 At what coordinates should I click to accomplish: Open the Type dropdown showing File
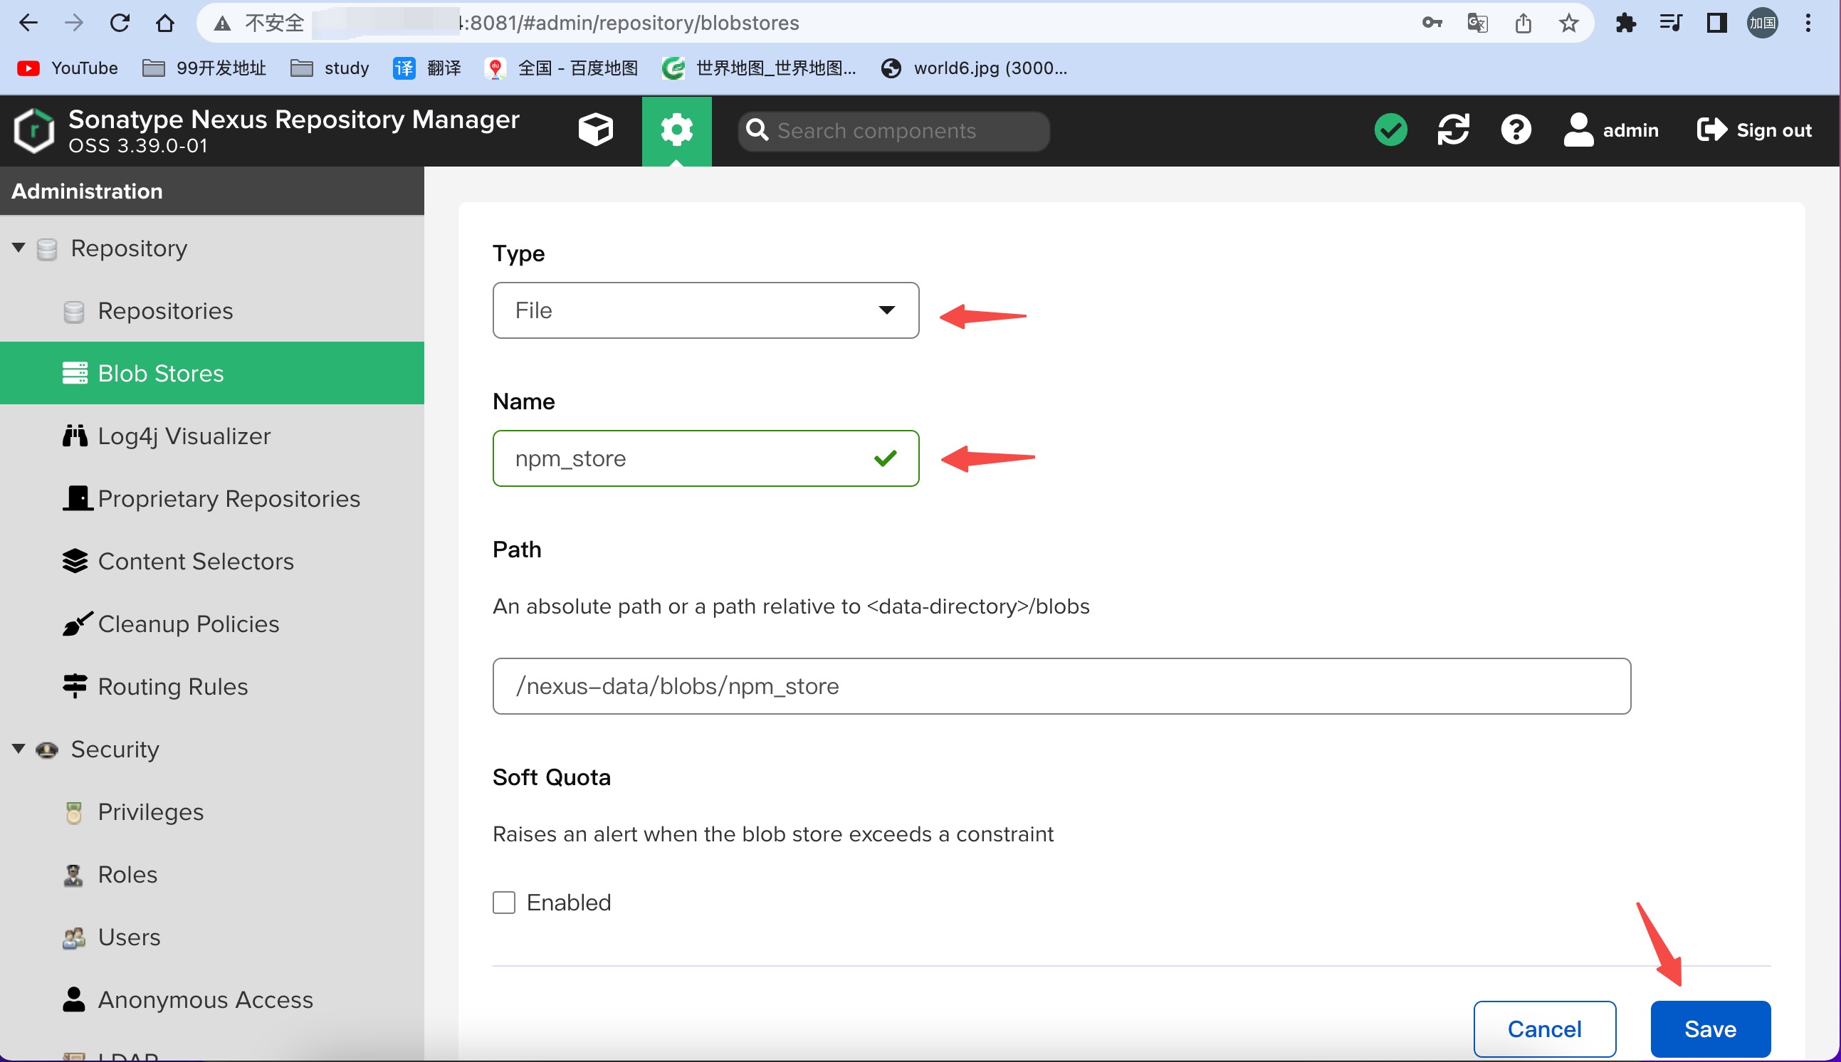[x=706, y=310]
